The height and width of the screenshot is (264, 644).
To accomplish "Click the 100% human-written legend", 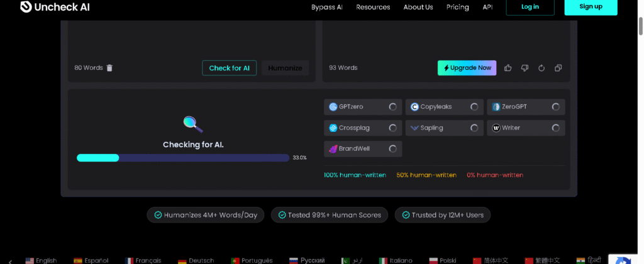I will tap(355, 175).
